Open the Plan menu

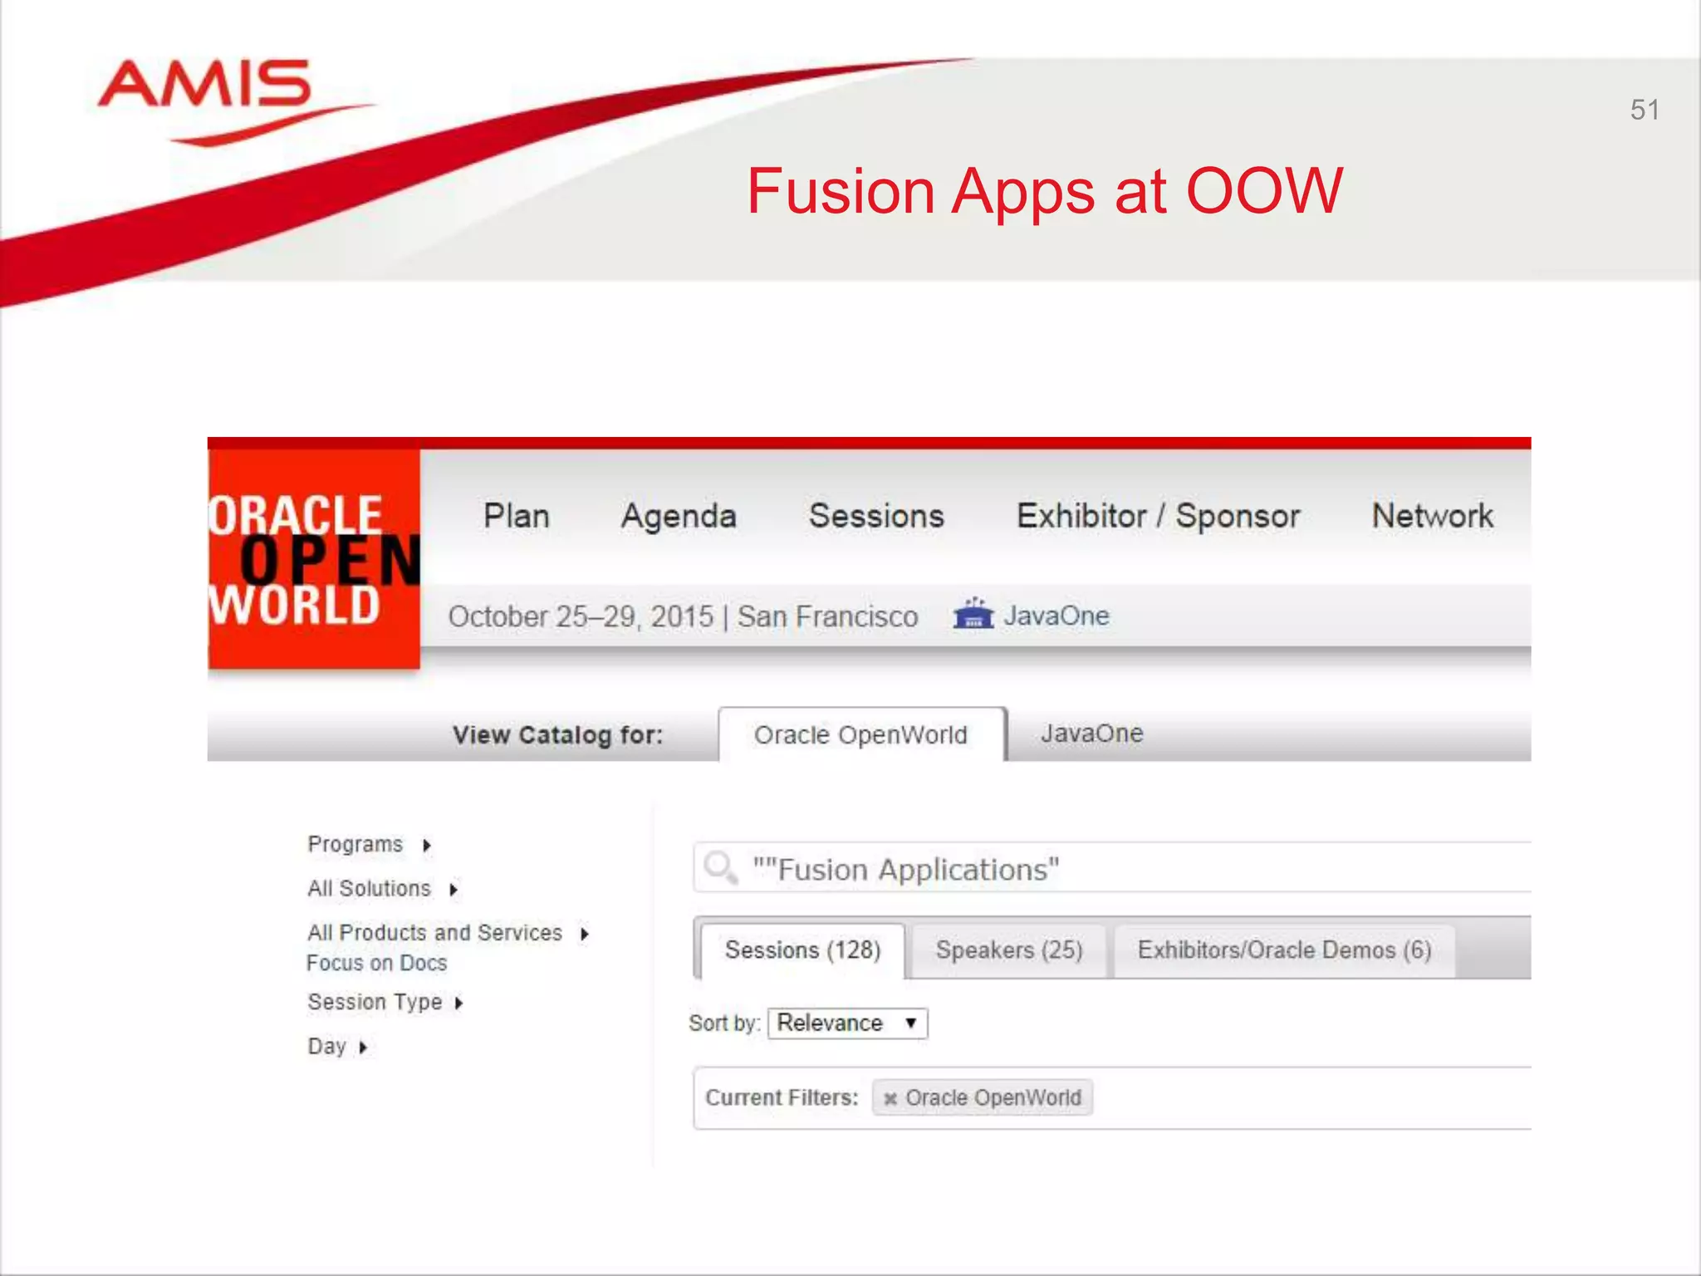pyautogui.click(x=517, y=516)
